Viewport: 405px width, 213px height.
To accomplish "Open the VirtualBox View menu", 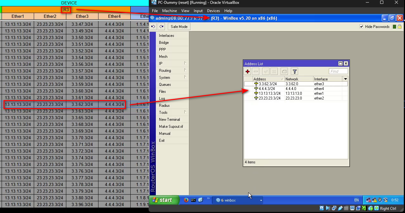I will 185,11.
